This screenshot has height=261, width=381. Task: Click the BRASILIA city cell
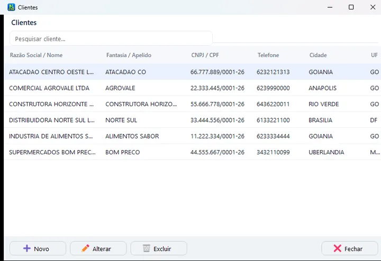(x=321, y=120)
